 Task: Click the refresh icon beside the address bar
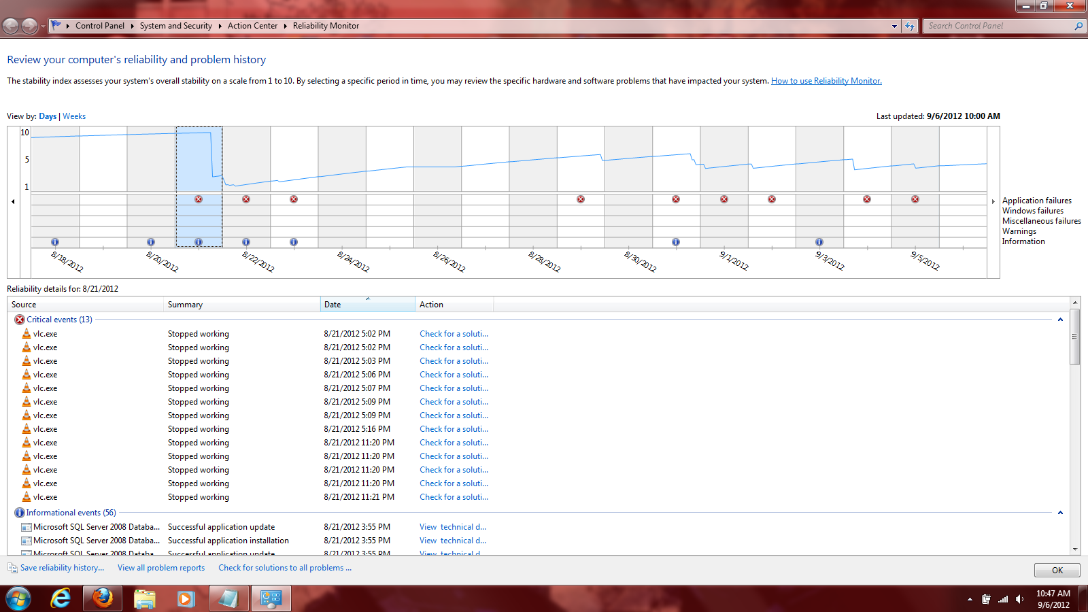tap(910, 26)
